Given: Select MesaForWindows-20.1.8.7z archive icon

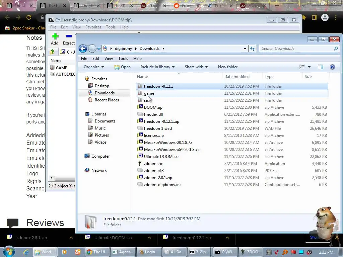Looking at the screenshot, I should [140, 143].
